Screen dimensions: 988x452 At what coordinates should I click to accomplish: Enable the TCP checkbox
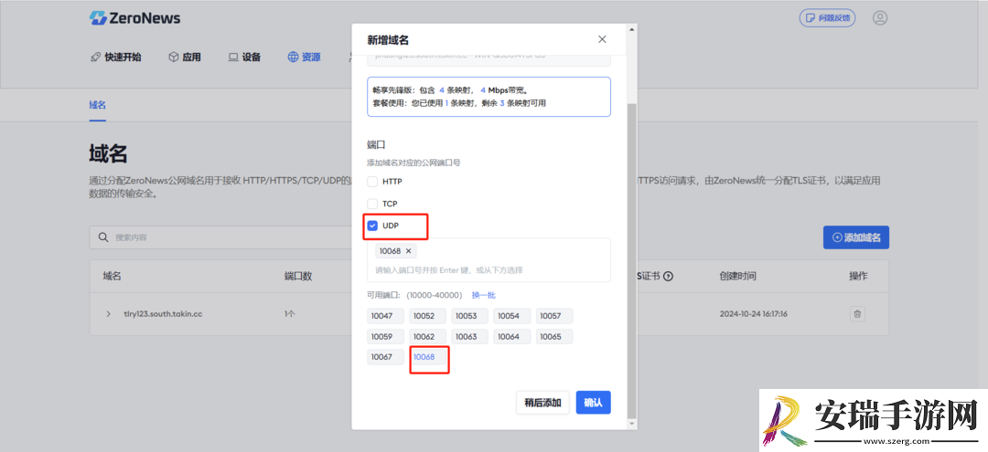pos(372,204)
